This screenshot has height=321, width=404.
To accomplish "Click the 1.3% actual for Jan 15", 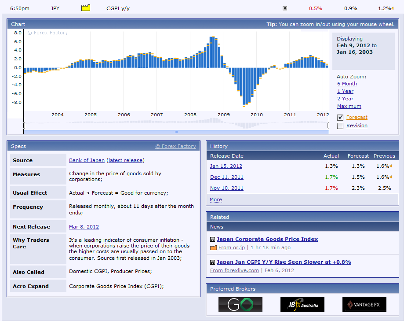I will tap(331, 166).
